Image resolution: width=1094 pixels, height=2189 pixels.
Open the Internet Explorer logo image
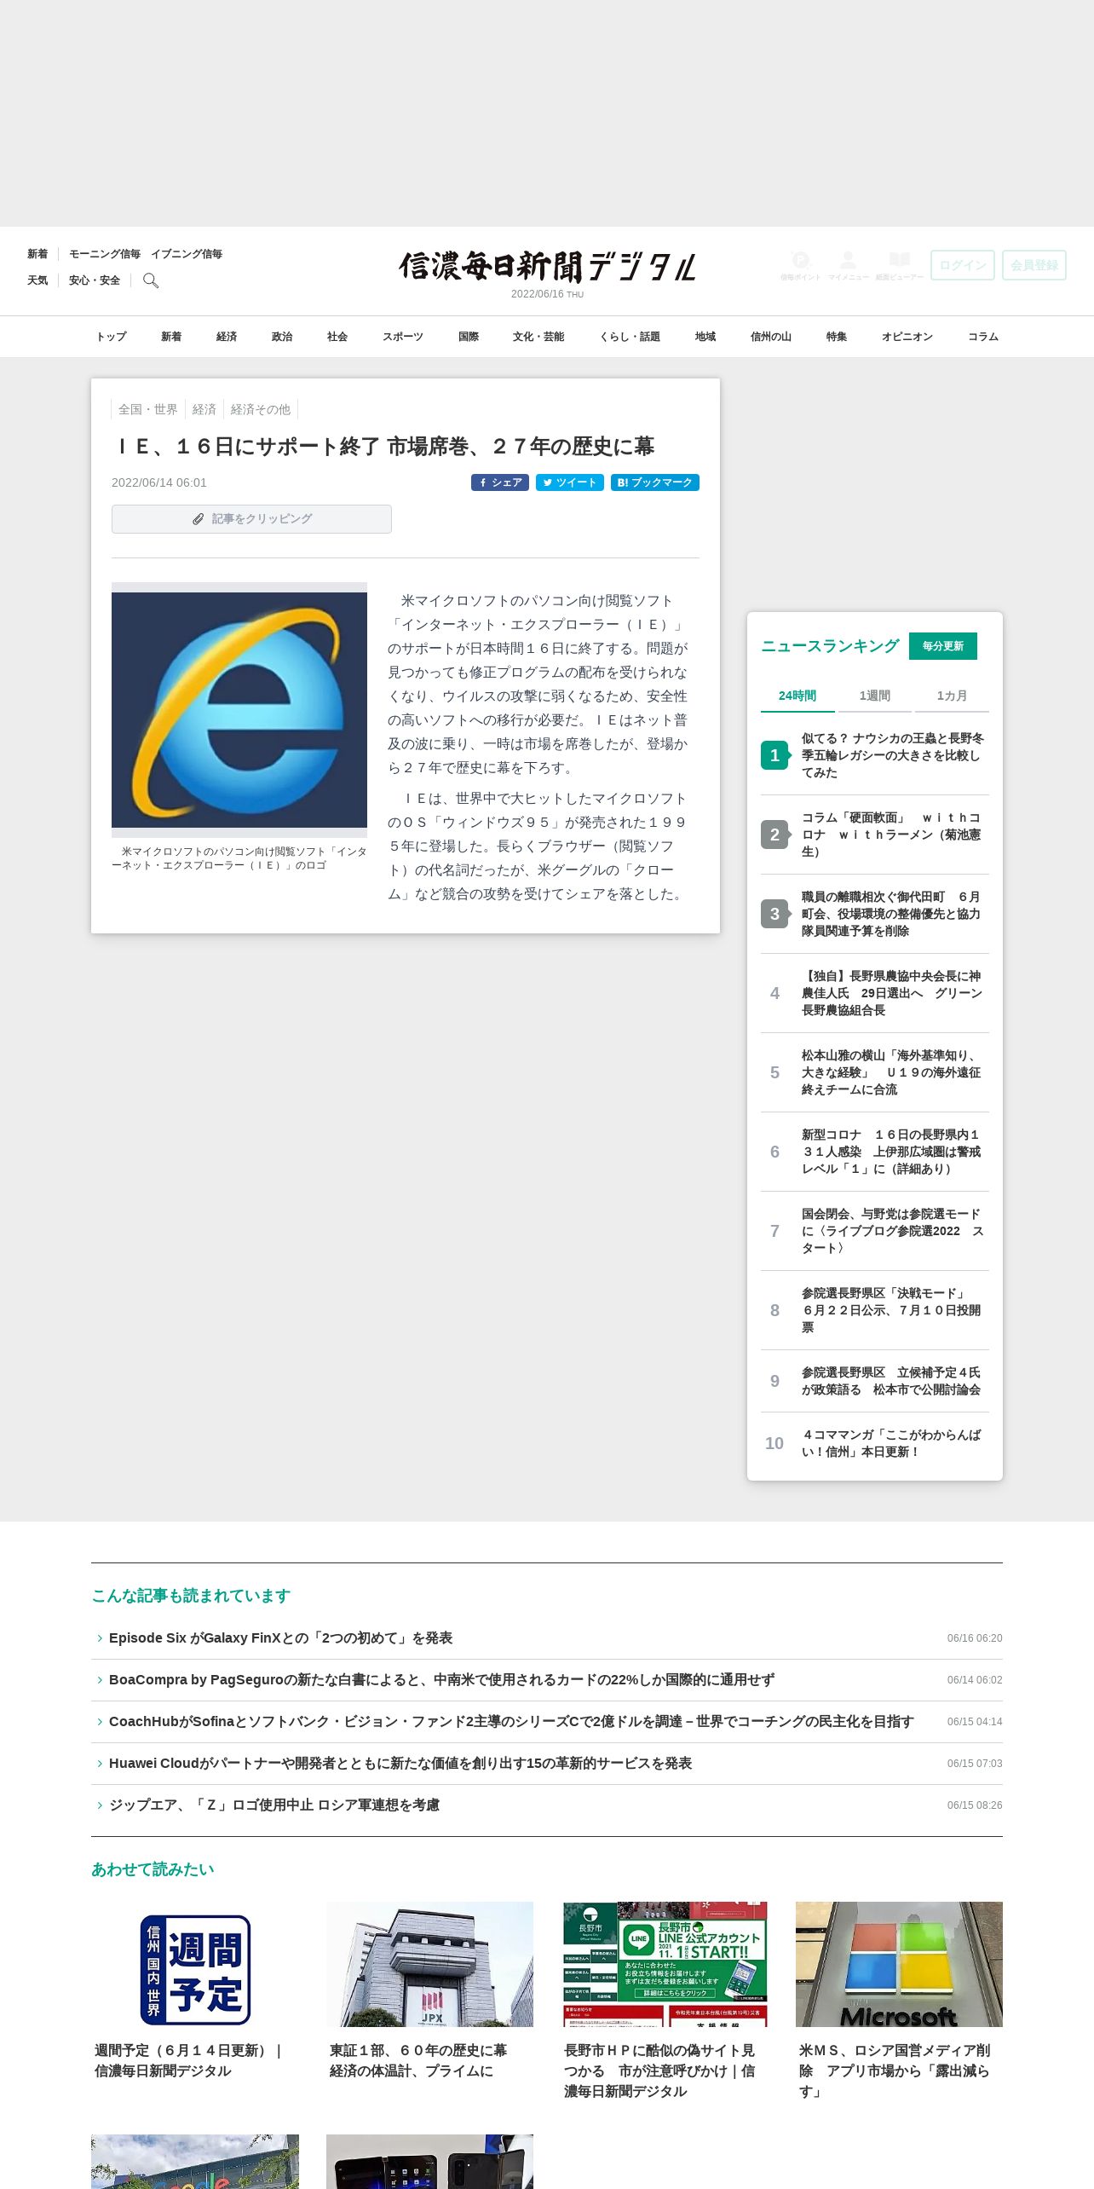pos(239,710)
